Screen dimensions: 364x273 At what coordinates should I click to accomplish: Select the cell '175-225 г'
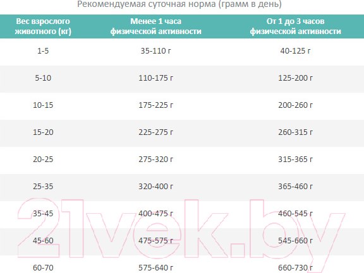155,105
